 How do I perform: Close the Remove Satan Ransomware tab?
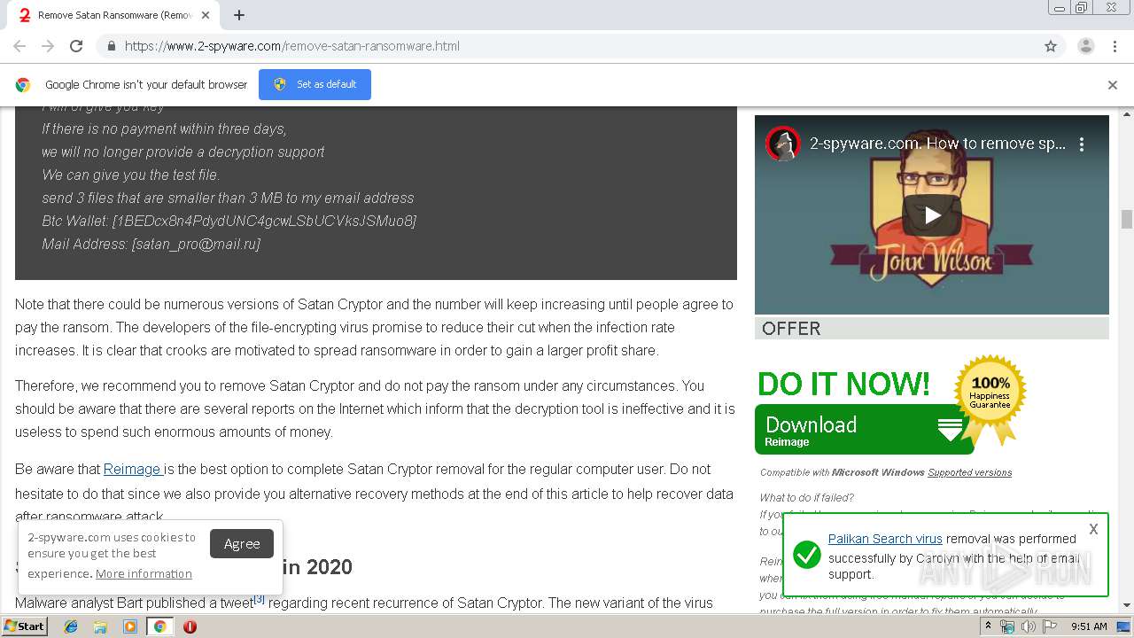(x=206, y=15)
